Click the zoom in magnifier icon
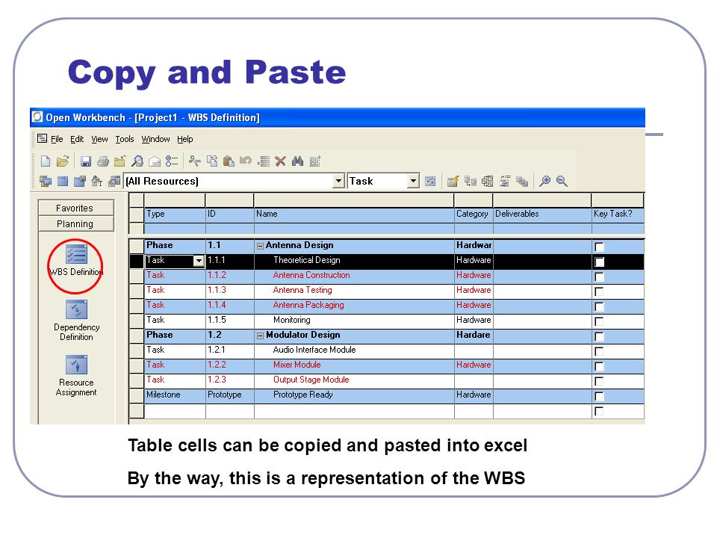717x538 pixels. click(544, 181)
